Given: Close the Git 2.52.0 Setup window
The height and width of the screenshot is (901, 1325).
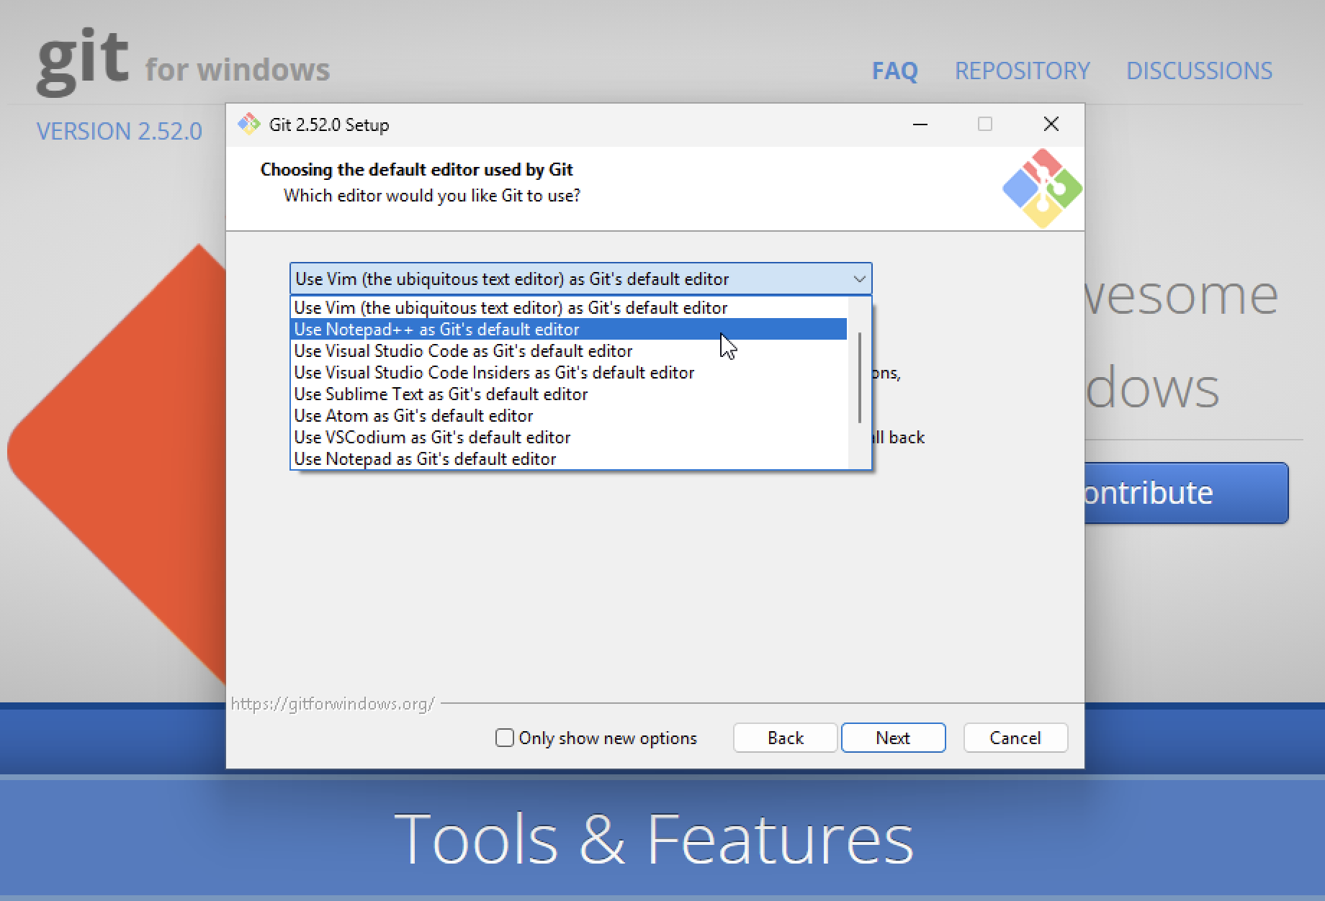Looking at the screenshot, I should [1051, 124].
